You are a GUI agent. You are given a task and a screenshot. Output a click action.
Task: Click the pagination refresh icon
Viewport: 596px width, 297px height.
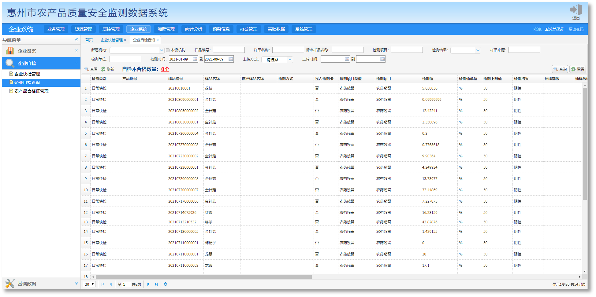166,284
